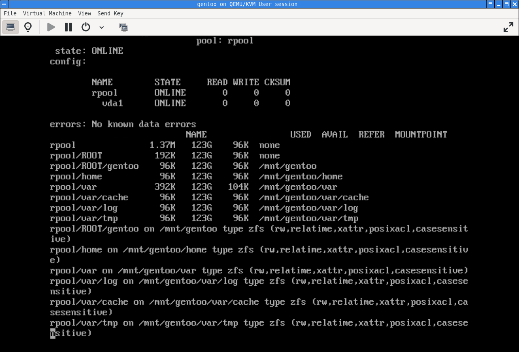The height and width of the screenshot is (352, 519).
Task: Click the 'AVAIL' column header
Action: (x=335, y=135)
